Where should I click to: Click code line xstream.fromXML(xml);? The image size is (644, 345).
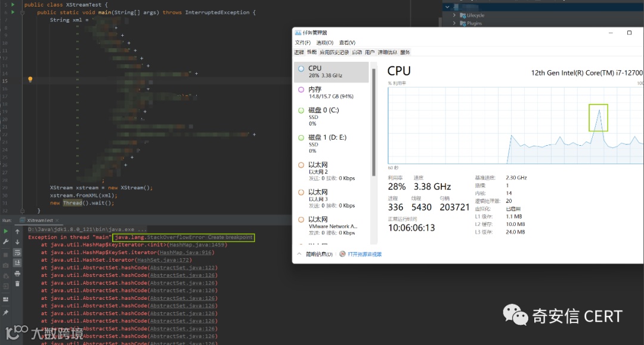(x=84, y=196)
